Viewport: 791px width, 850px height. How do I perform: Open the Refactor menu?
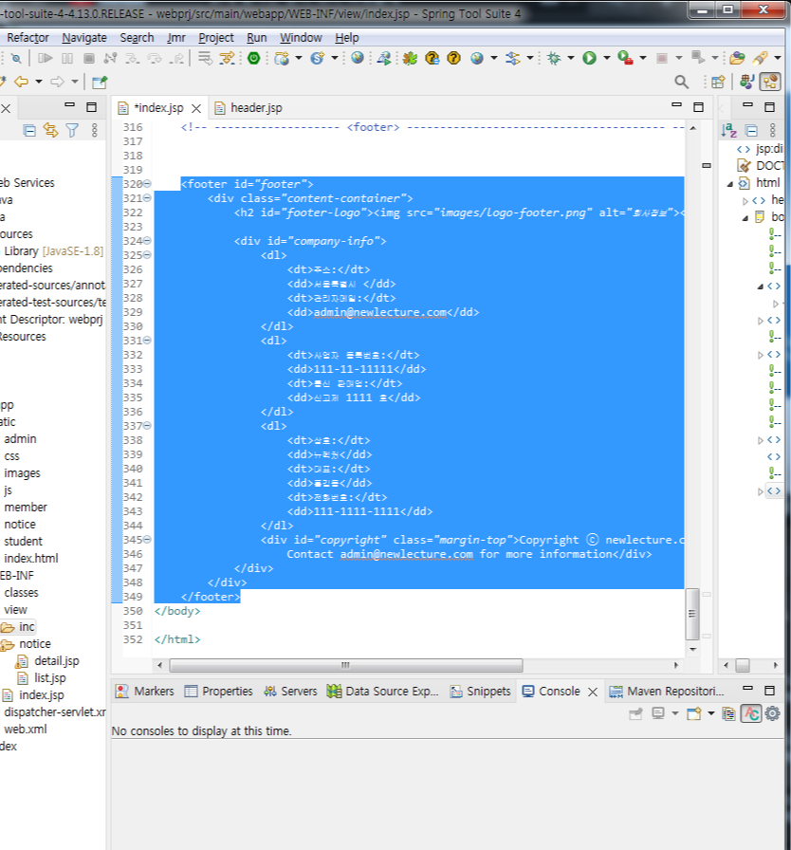pyautogui.click(x=28, y=37)
